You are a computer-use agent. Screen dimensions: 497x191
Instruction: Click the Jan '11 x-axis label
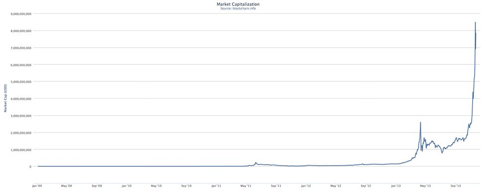pos(217,186)
